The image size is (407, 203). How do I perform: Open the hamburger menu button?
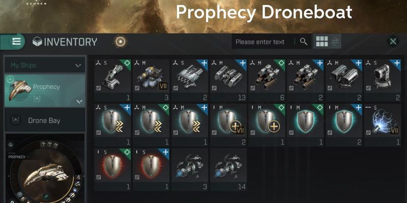click(x=16, y=42)
